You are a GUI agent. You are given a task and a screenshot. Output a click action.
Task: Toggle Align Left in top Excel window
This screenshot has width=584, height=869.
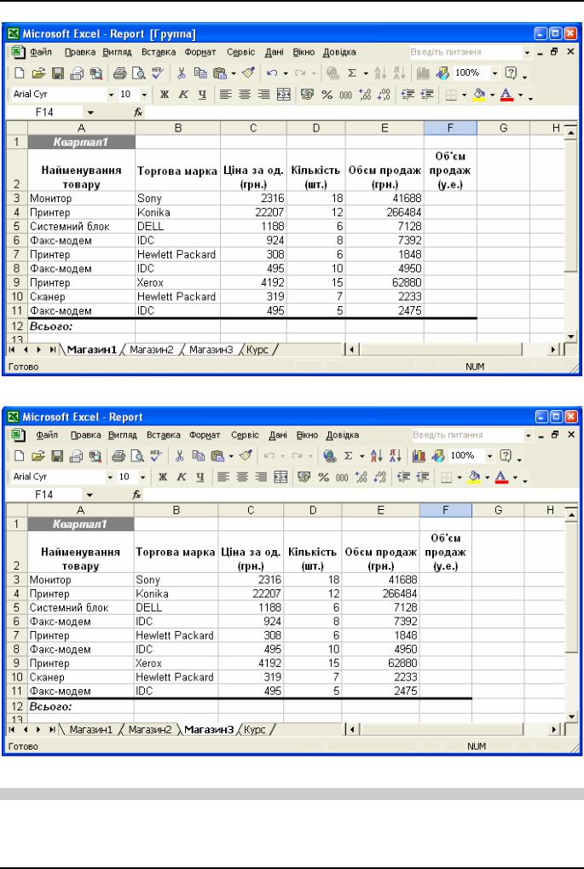225,95
